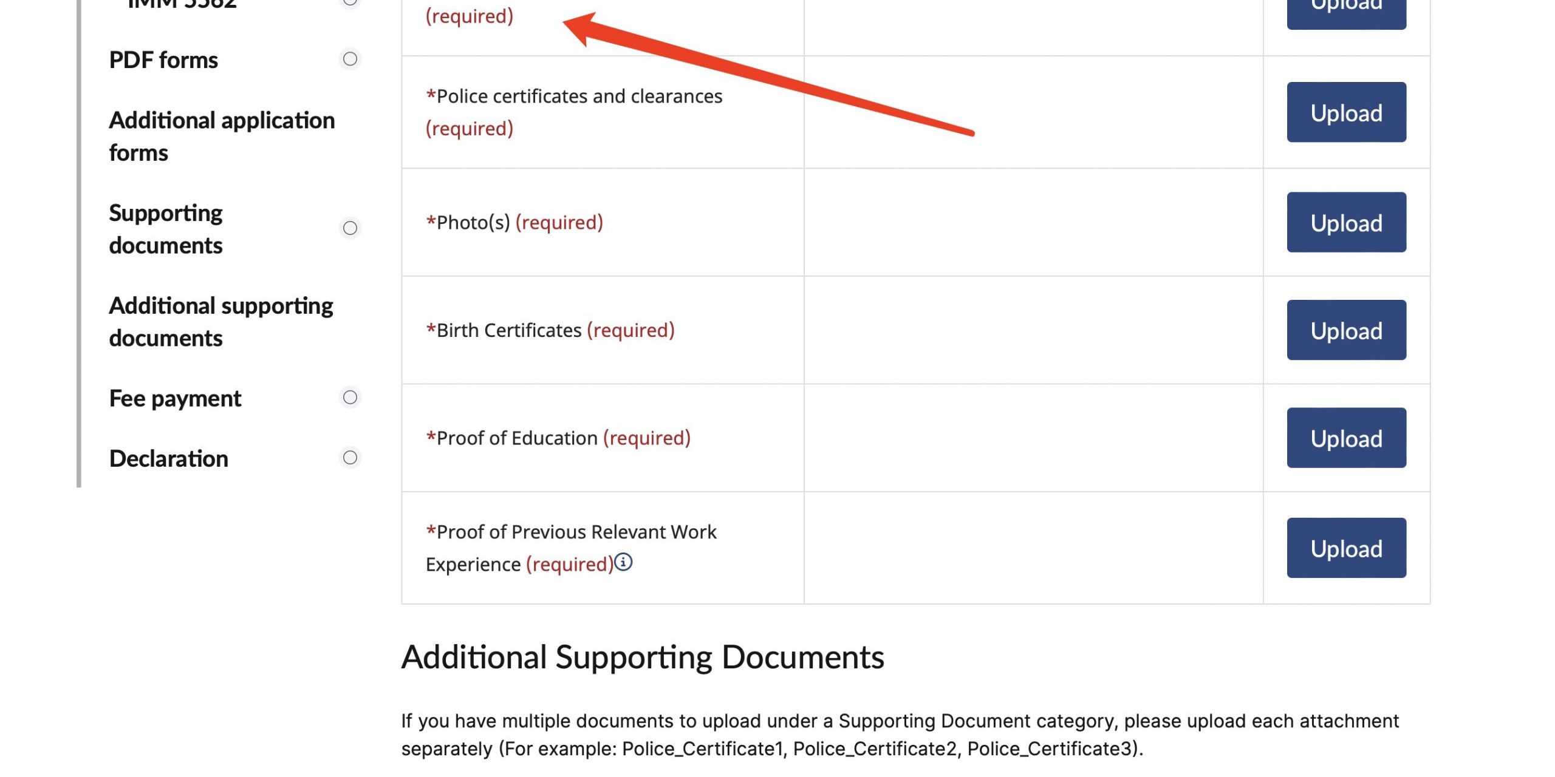Screen dimensions: 1555x777
Task: Select Fee payment status circle
Action: (350, 398)
